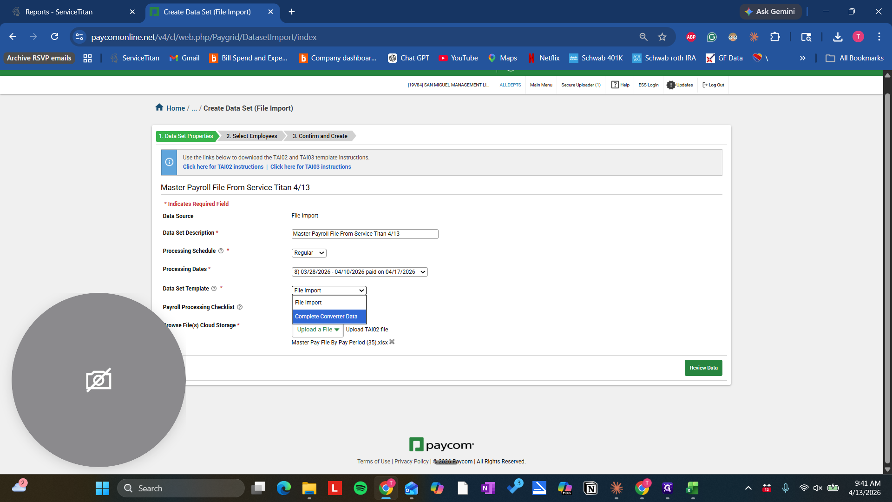The width and height of the screenshot is (892, 502).
Task: Click the Processing Schedule help tooltip
Action: (x=221, y=251)
